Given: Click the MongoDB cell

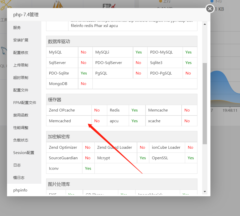Looking at the screenshot, I should (62, 84).
